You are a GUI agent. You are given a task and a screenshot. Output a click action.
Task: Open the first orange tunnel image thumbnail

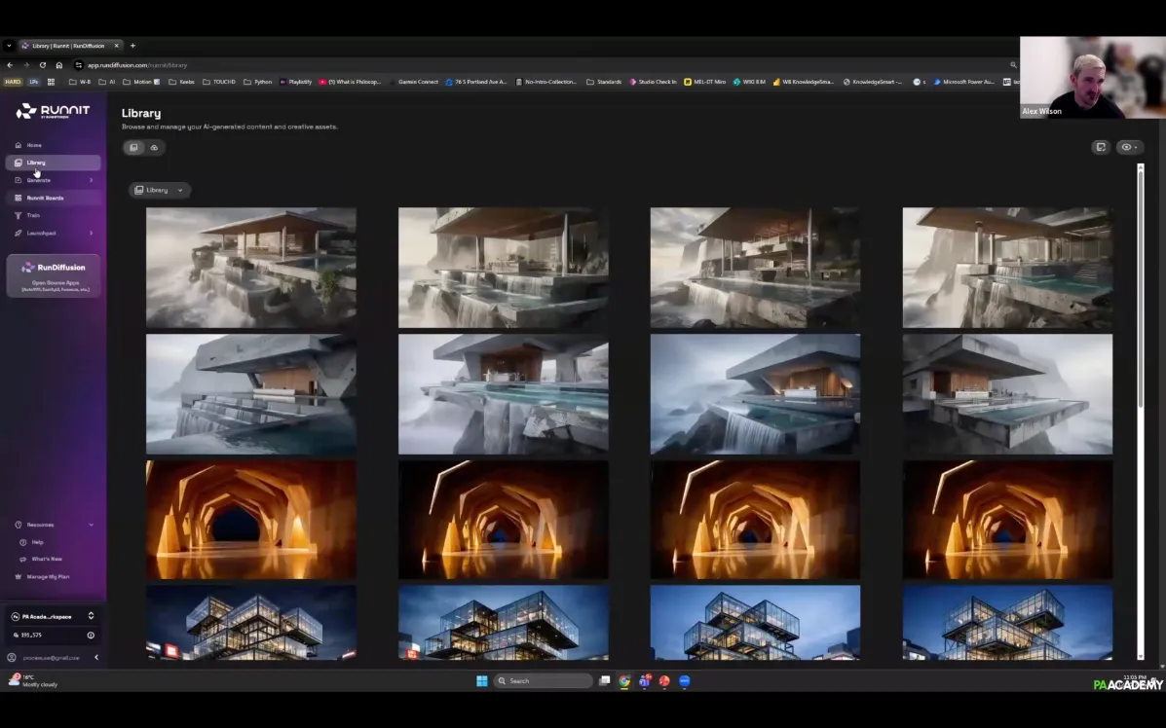tap(250, 520)
